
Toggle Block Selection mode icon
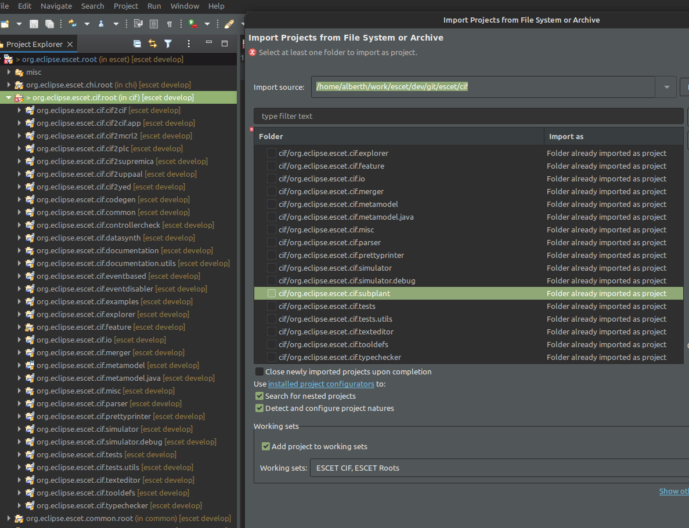[x=154, y=24]
